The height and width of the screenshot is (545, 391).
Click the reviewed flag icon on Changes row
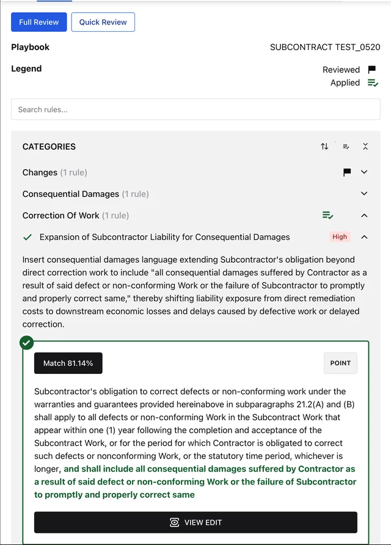347,172
